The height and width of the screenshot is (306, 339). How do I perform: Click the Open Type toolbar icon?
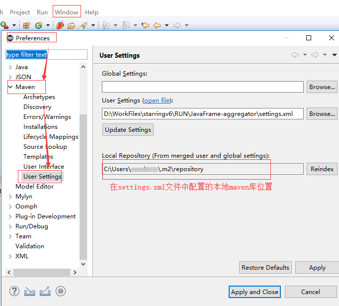point(60,25)
